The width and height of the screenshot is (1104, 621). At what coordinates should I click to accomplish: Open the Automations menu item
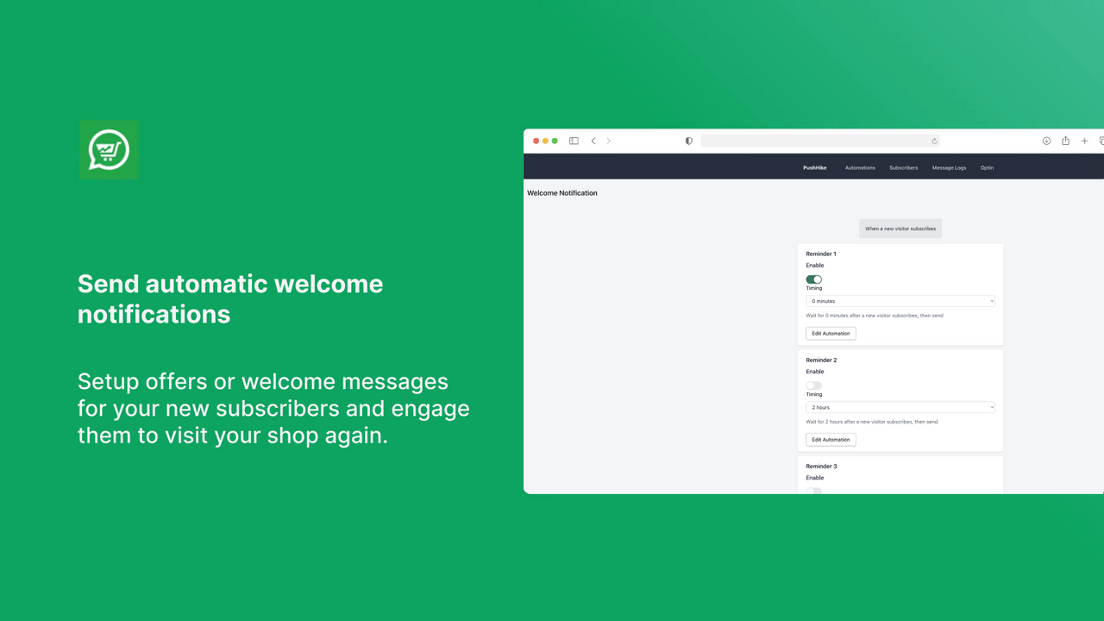pyautogui.click(x=860, y=167)
